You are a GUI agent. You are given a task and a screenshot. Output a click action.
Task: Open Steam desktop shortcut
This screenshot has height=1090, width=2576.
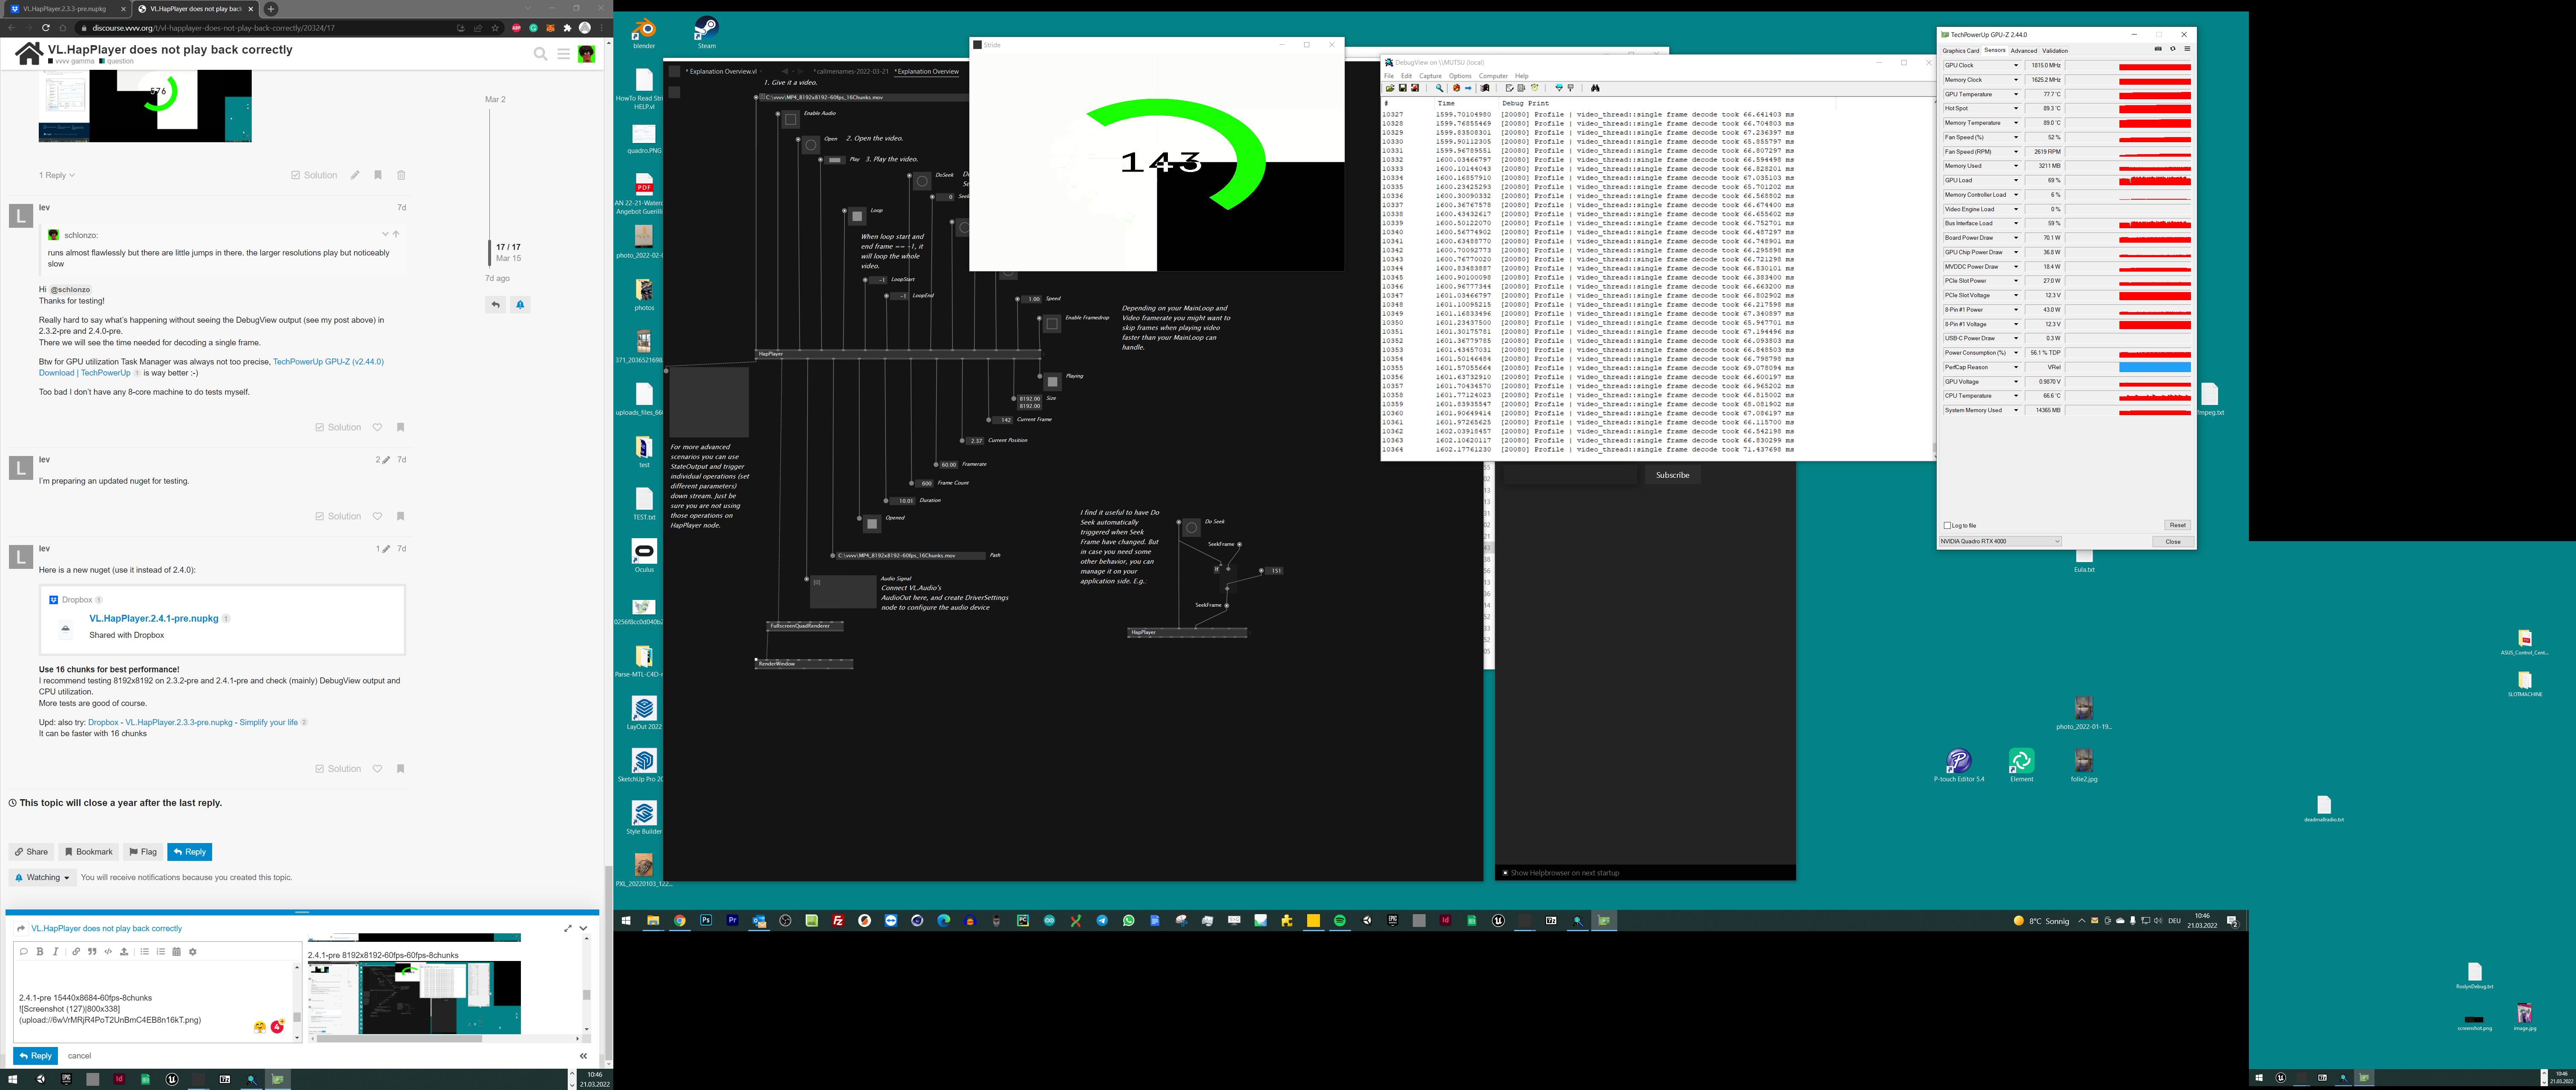tap(706, 33)
